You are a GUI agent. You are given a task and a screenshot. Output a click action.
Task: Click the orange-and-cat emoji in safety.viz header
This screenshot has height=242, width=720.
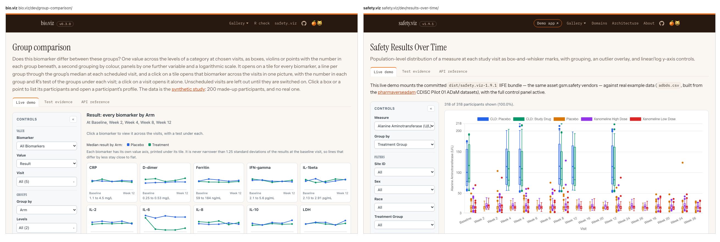point(674,23)
